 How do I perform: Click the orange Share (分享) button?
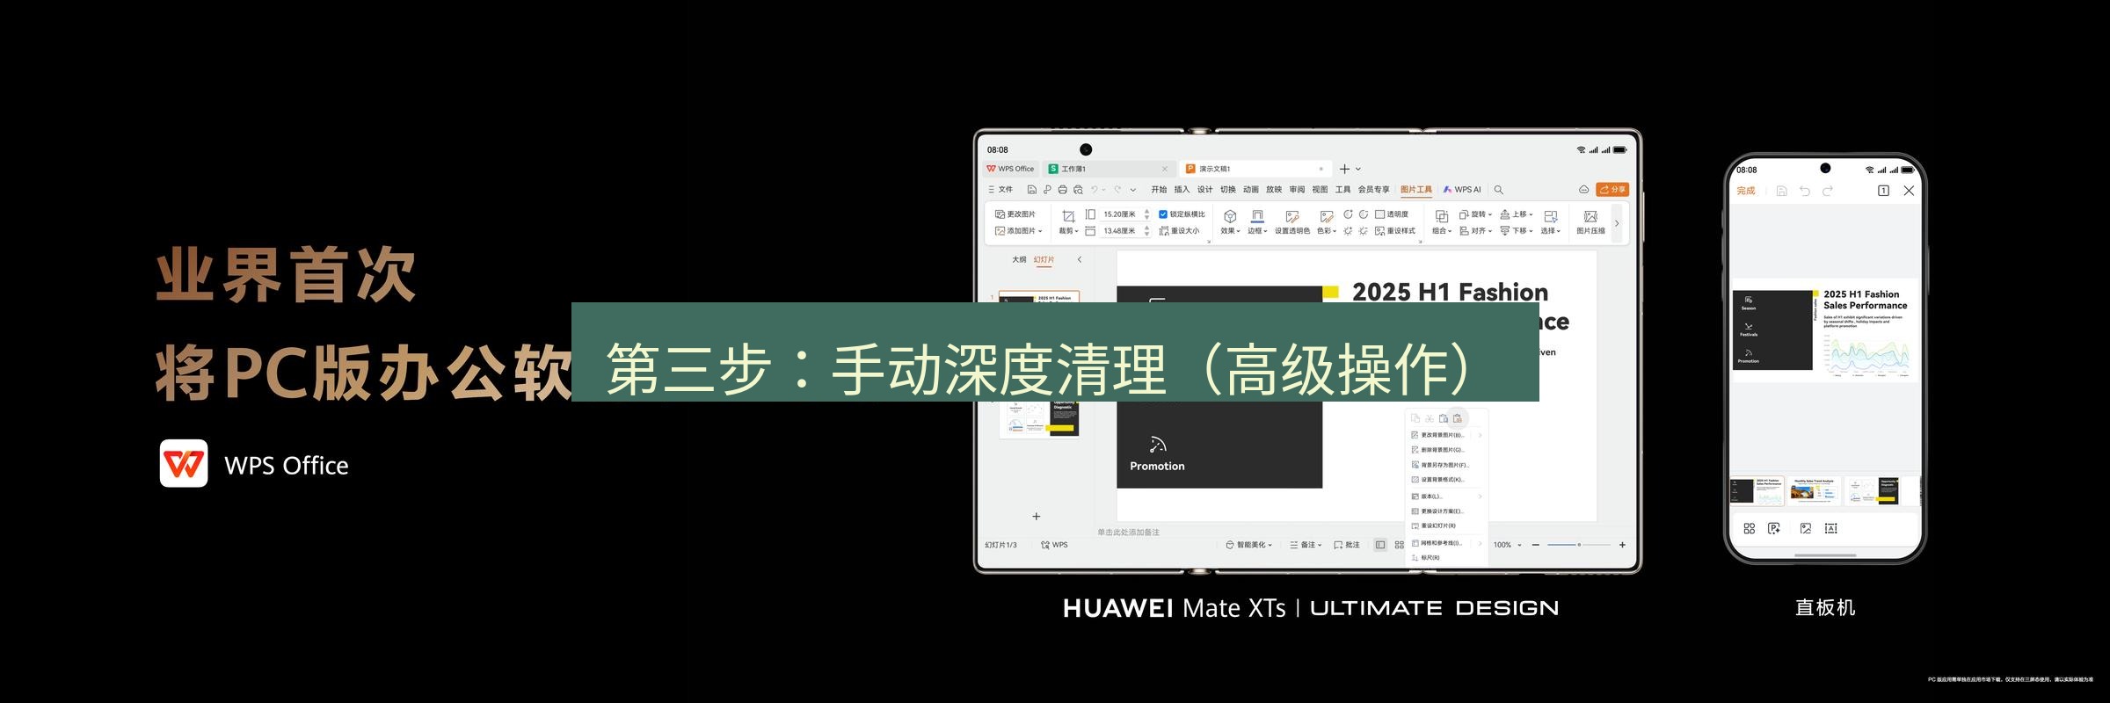point(1612,190)
